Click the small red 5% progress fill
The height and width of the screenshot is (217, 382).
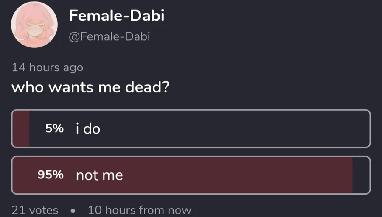[x=21, y=129]
